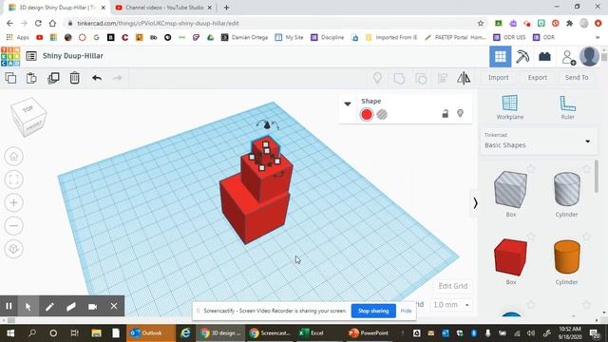Set shape to Hole mode
Image resolution: width=608 pixels, height=342 pixels.
pos(382,114)
